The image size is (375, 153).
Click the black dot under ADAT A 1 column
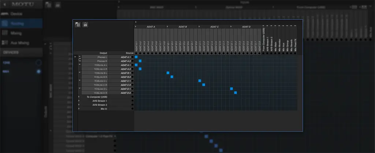tap(136, 53)
